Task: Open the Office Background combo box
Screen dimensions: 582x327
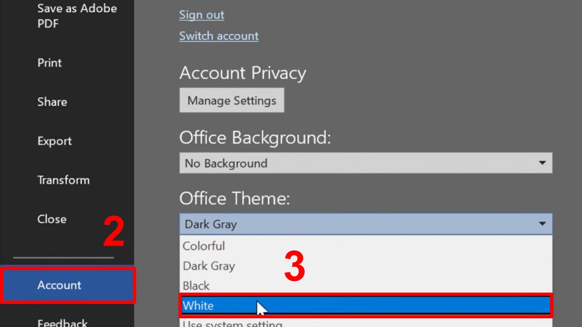Action: 359,163
